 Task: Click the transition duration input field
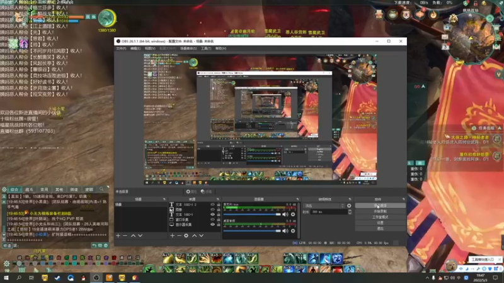click(x=329, y=212)
